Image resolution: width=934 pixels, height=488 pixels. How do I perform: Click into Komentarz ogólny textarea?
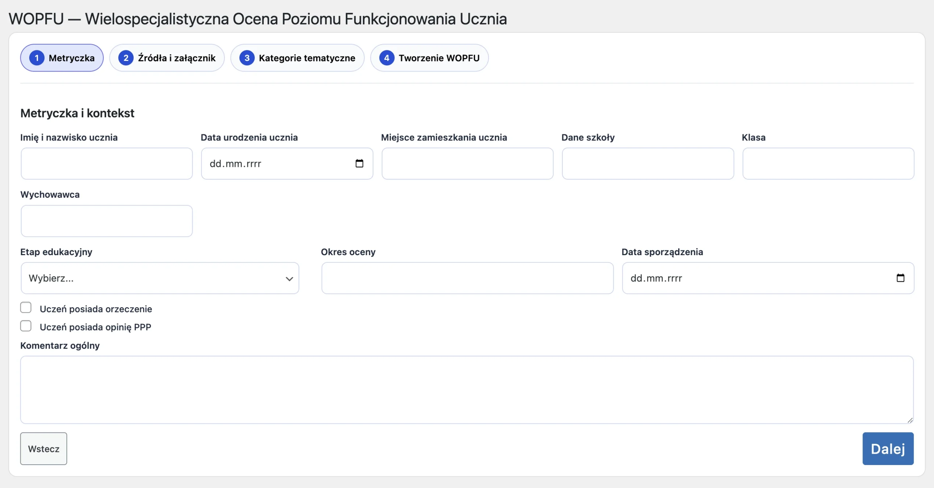point(467,389)
